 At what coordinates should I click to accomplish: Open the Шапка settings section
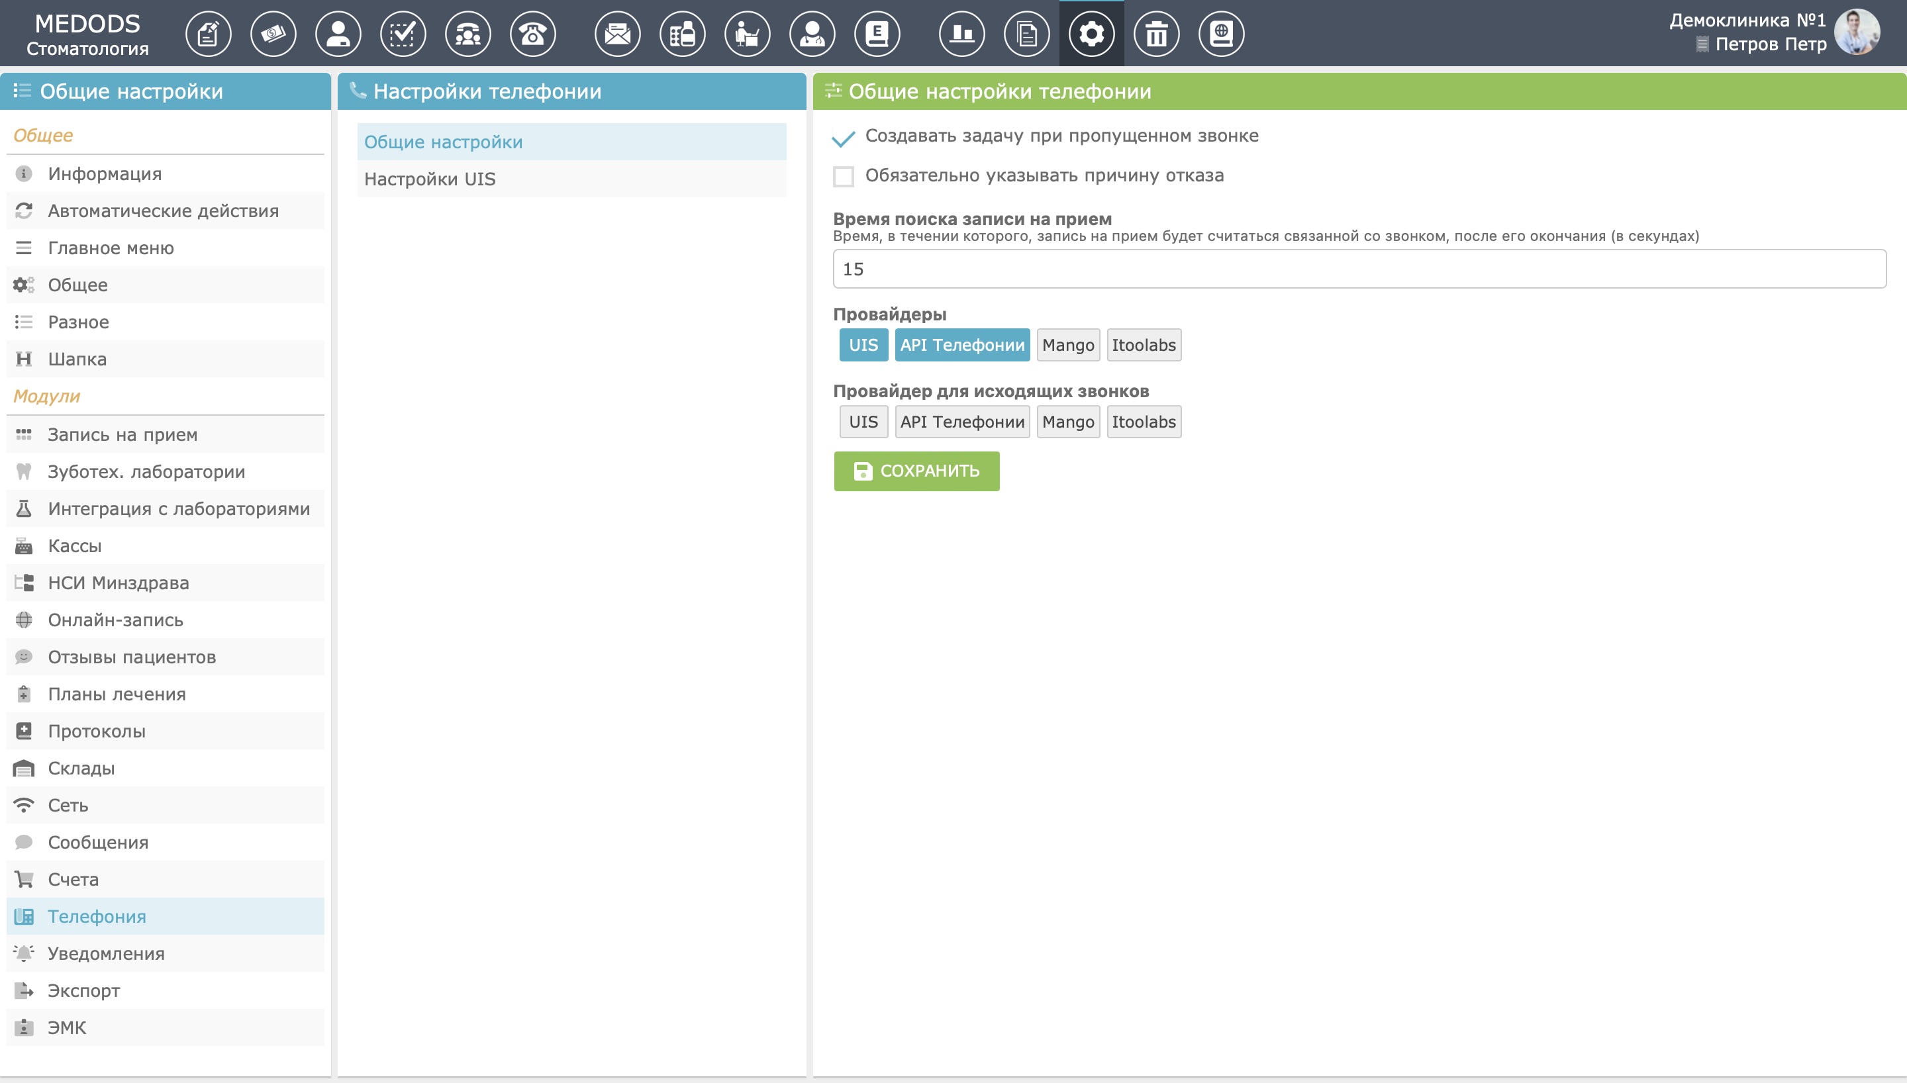[x=165, y=359]
